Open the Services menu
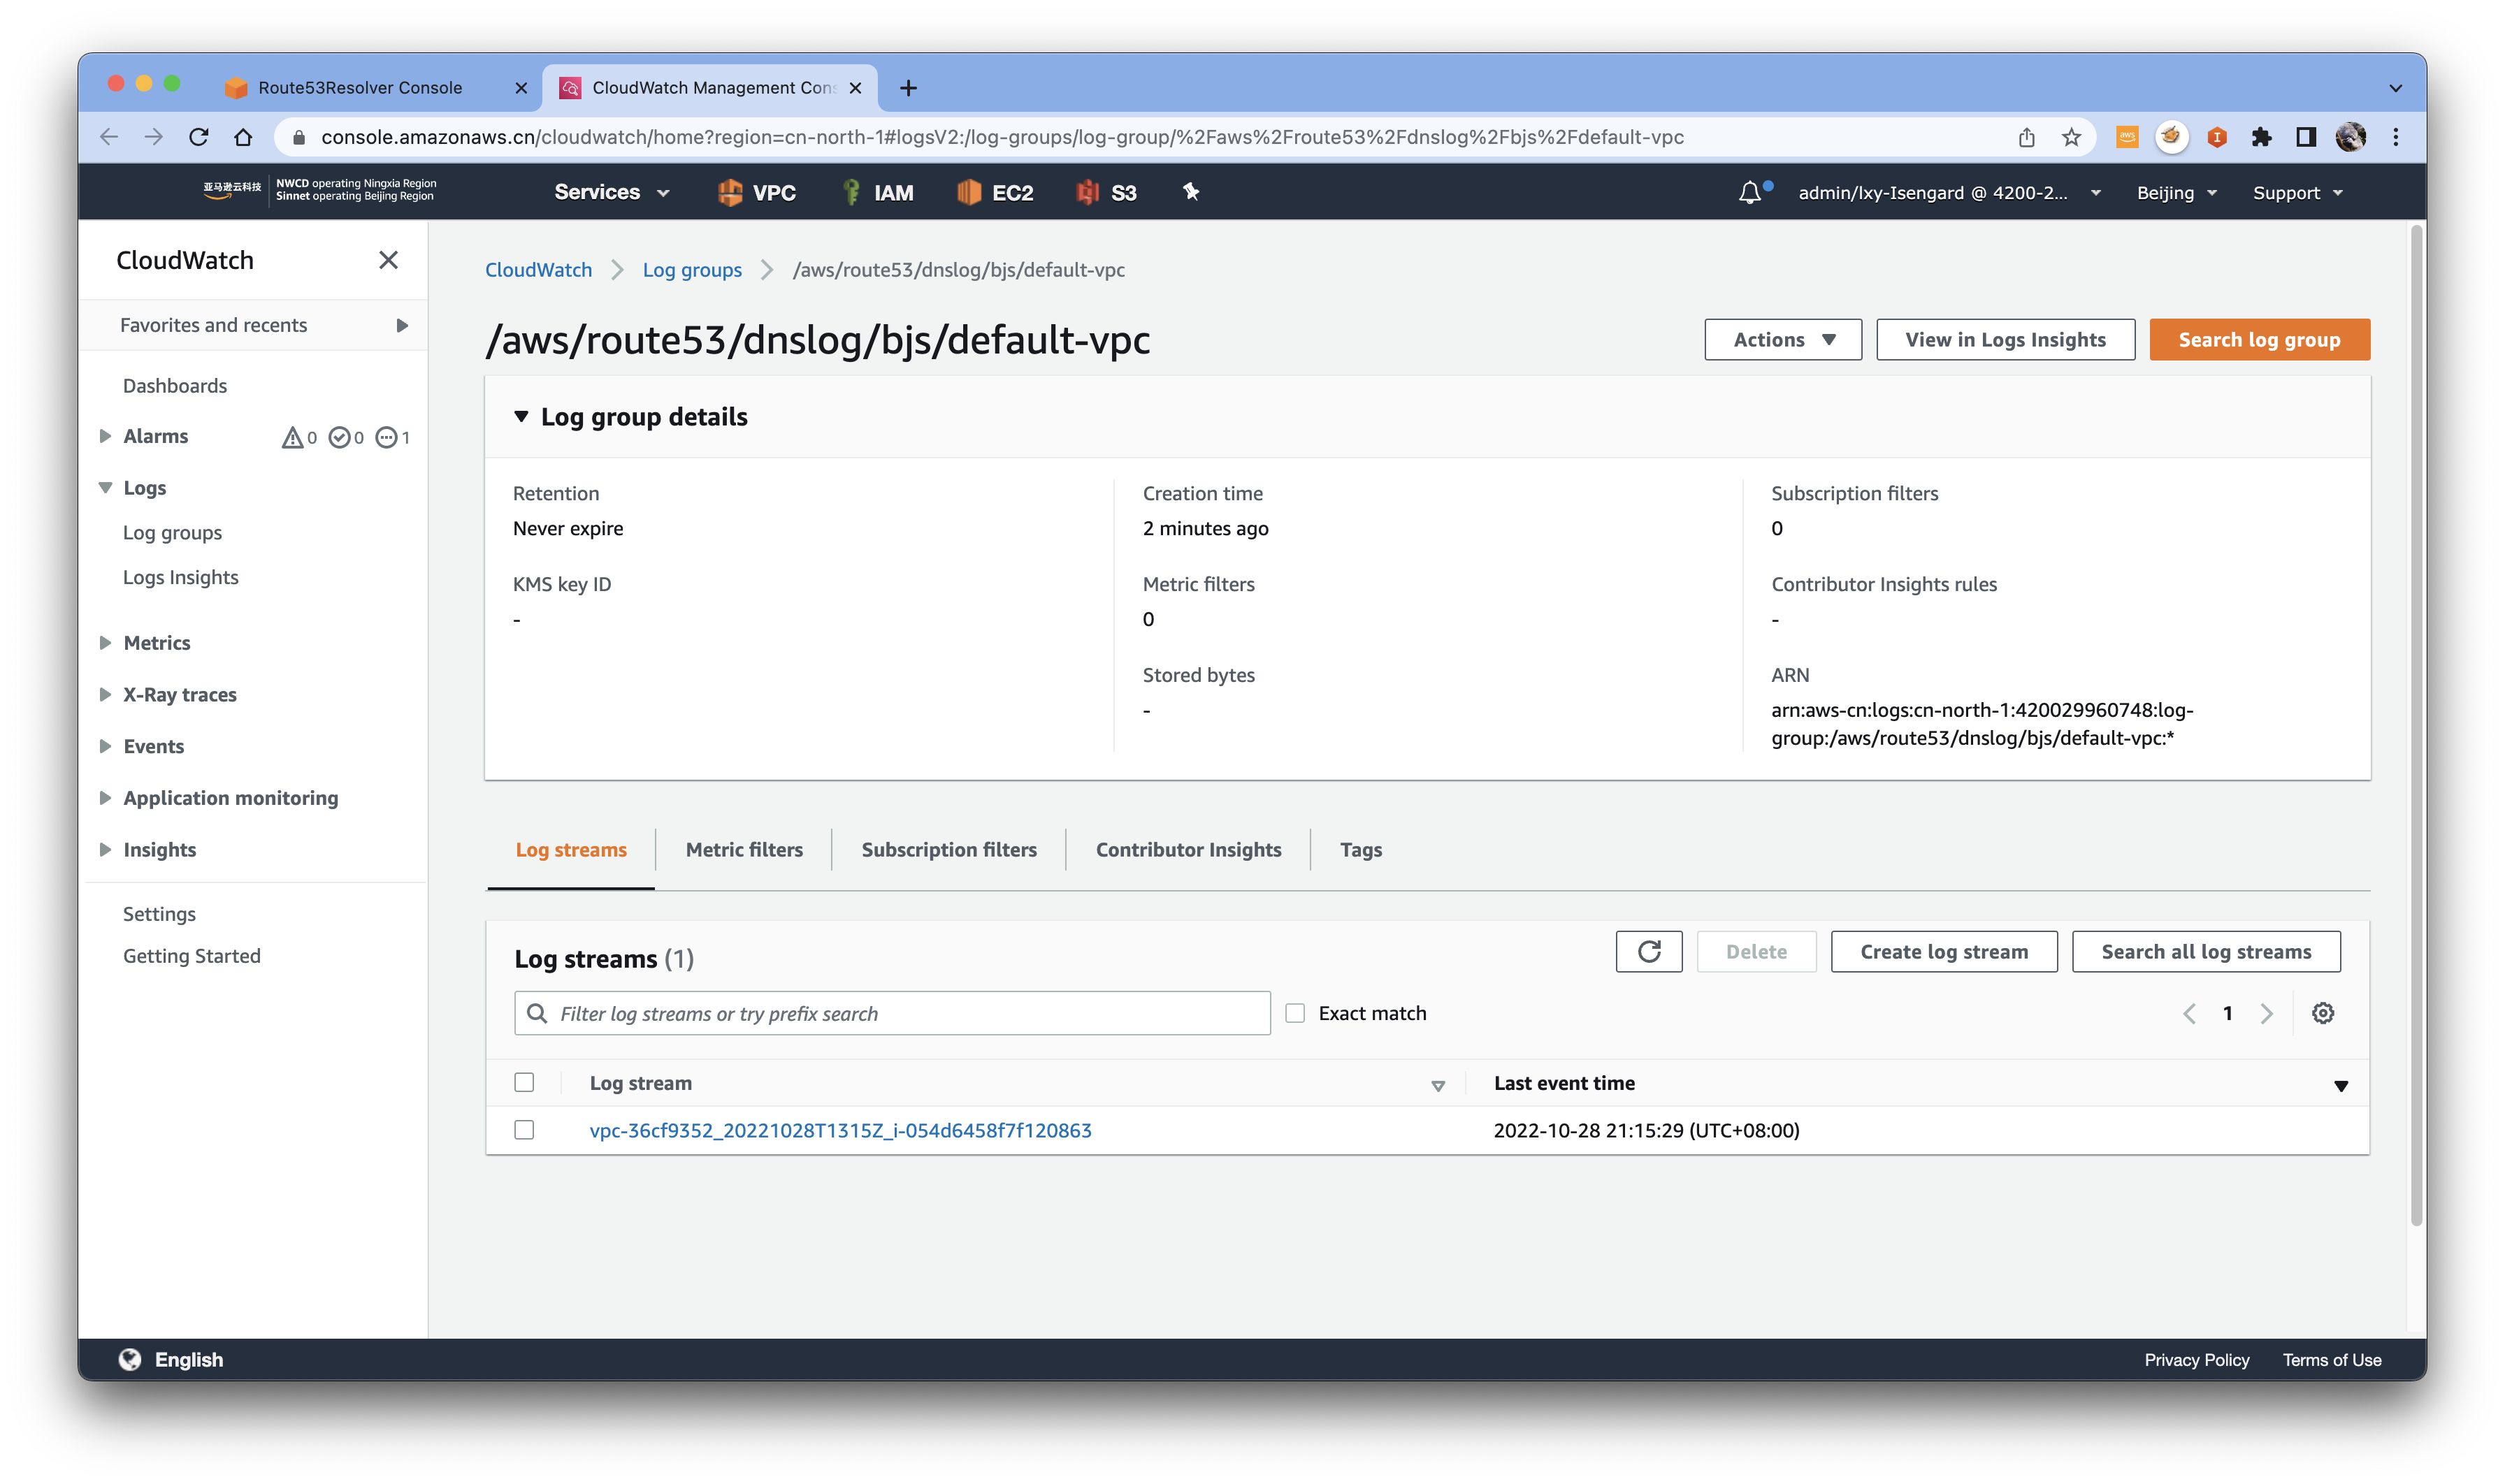This screenshot has width=2505, height=1484. (612, 192)
